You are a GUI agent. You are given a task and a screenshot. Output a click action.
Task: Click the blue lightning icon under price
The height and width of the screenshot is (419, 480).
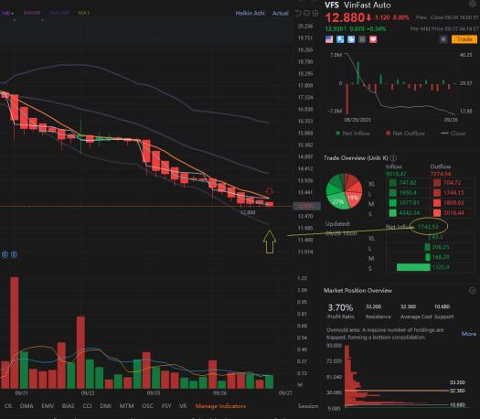[340, 39]
